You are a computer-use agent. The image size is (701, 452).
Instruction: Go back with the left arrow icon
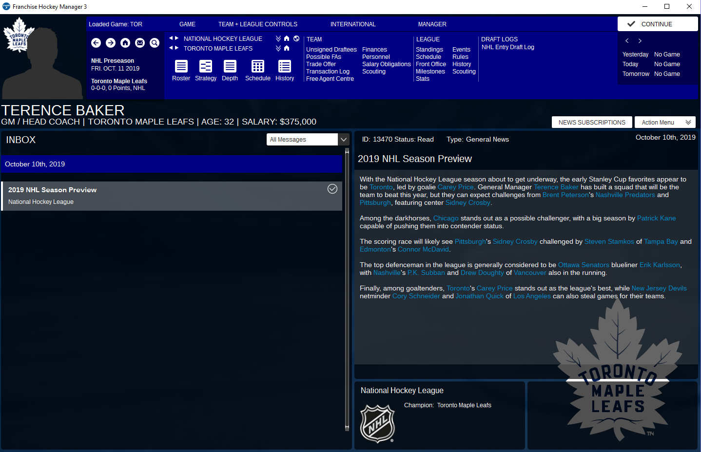coord(96,43)
